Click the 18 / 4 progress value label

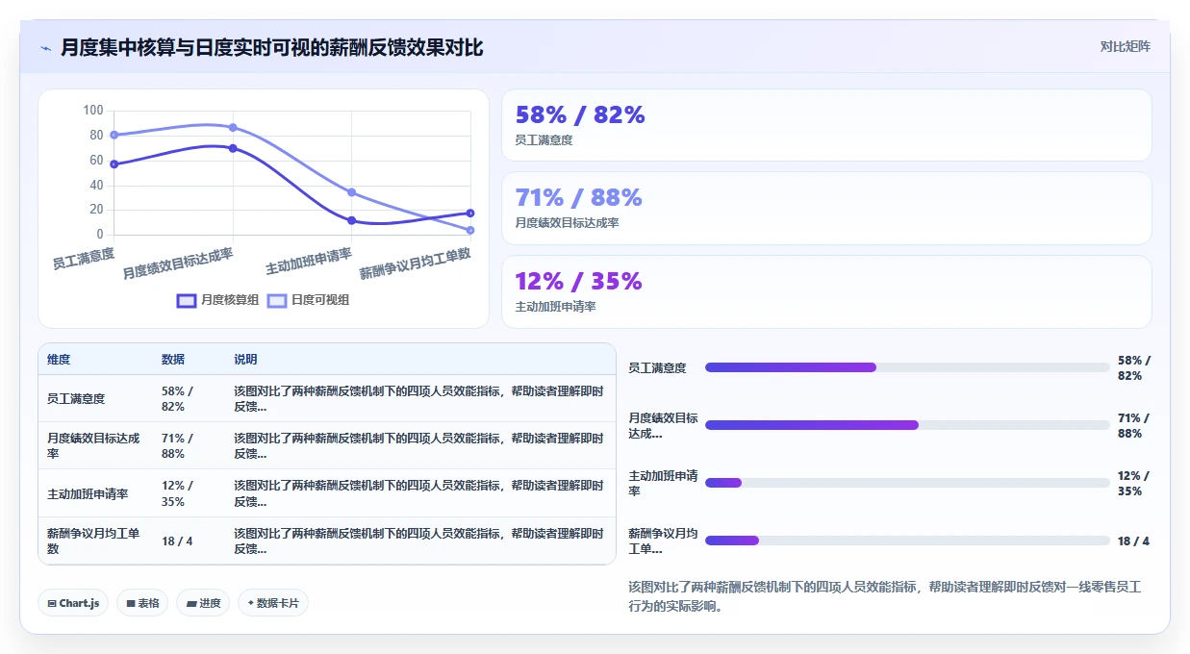click(x=1133, y=541)
